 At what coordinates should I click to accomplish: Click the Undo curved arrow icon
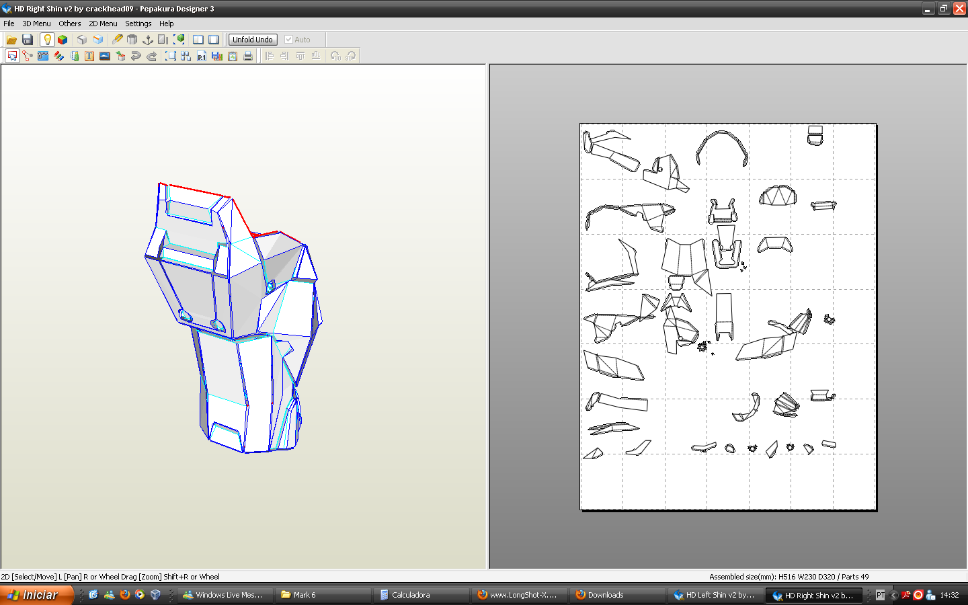pos(136,56)
